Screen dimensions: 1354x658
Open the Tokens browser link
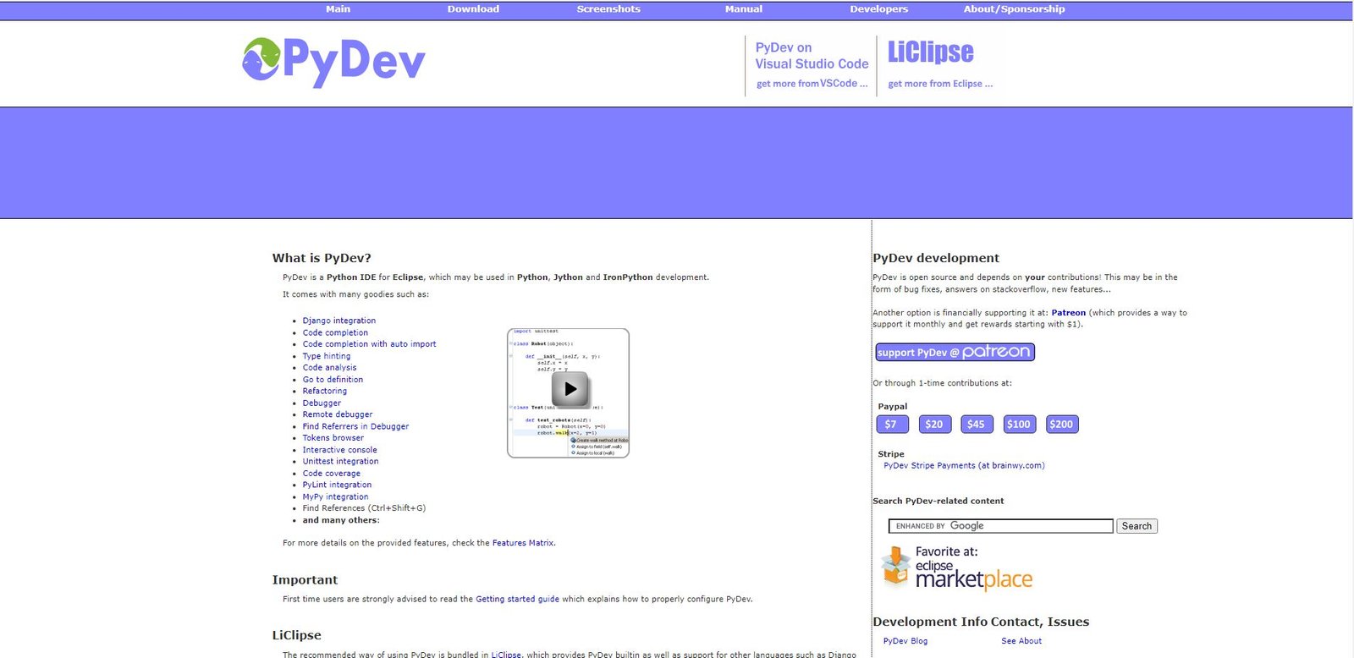pos(333,438)
